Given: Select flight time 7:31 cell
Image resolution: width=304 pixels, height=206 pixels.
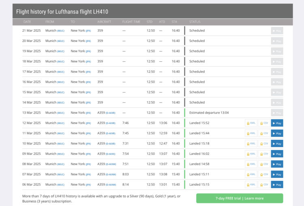Looking at the screenshot, I should (125, 143).
